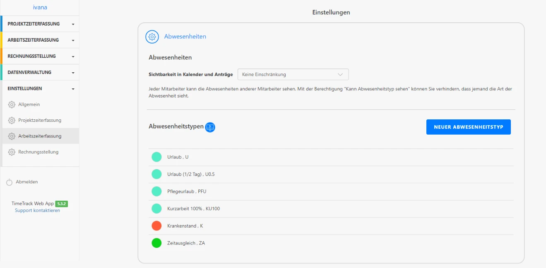Click the green 5.3.2 version badge
Screen dimensions: 546x268
click(x=60, y=204)
